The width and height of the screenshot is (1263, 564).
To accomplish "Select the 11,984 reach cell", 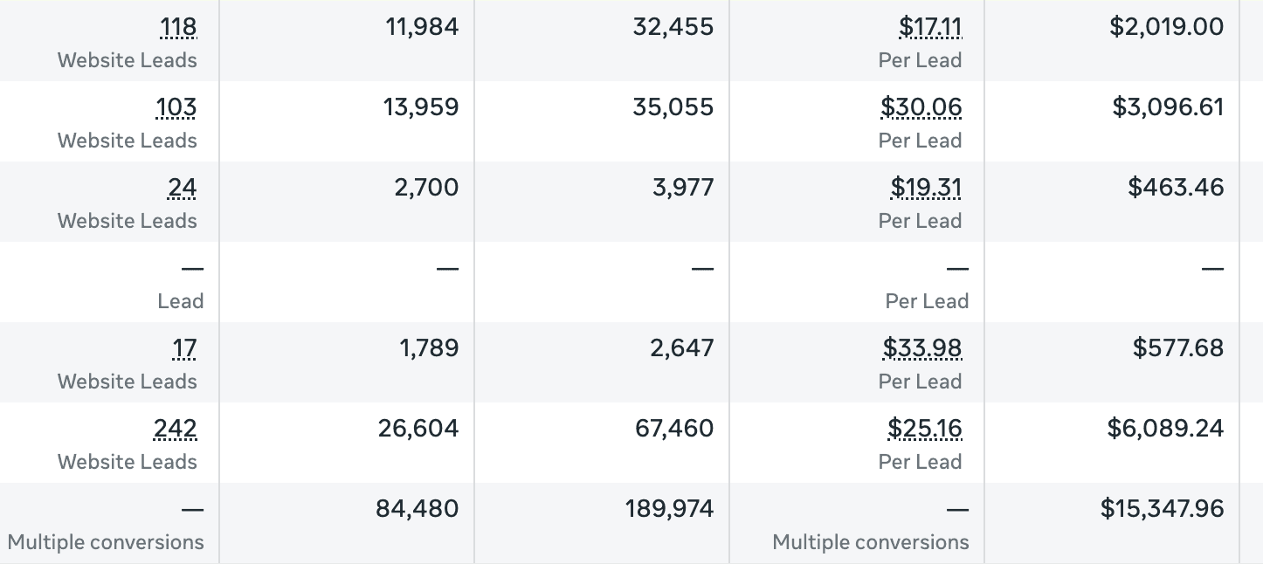I will [347, 41].
